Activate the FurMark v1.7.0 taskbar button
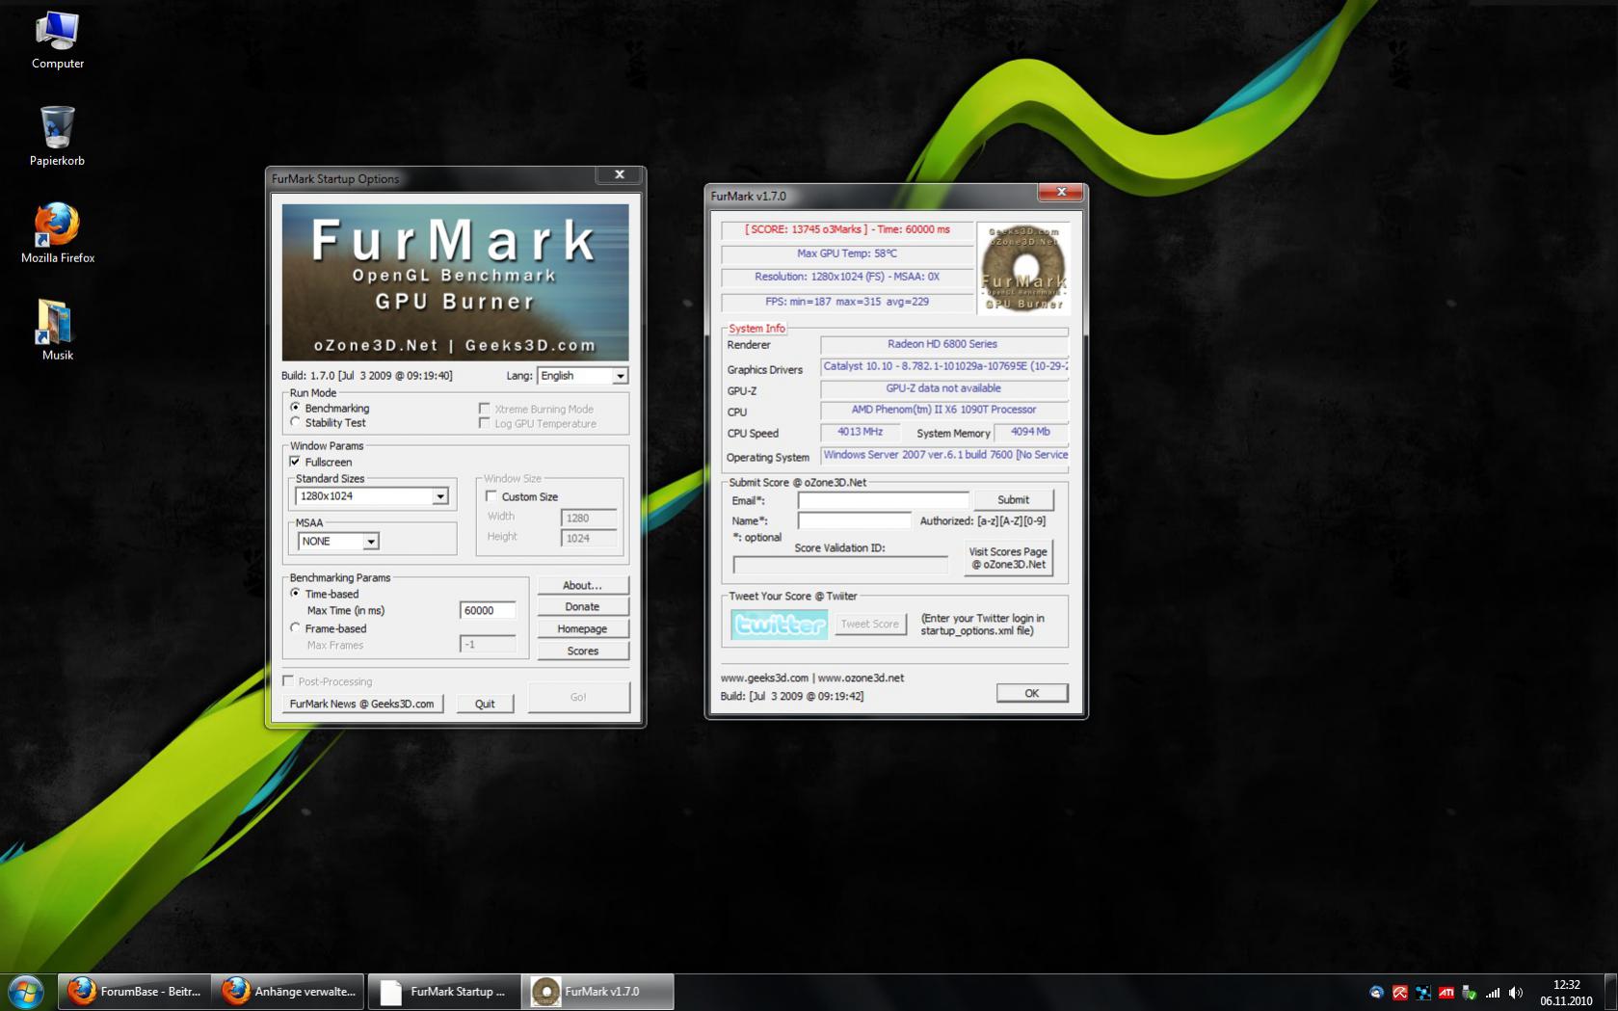 click(x=597, y=992)
